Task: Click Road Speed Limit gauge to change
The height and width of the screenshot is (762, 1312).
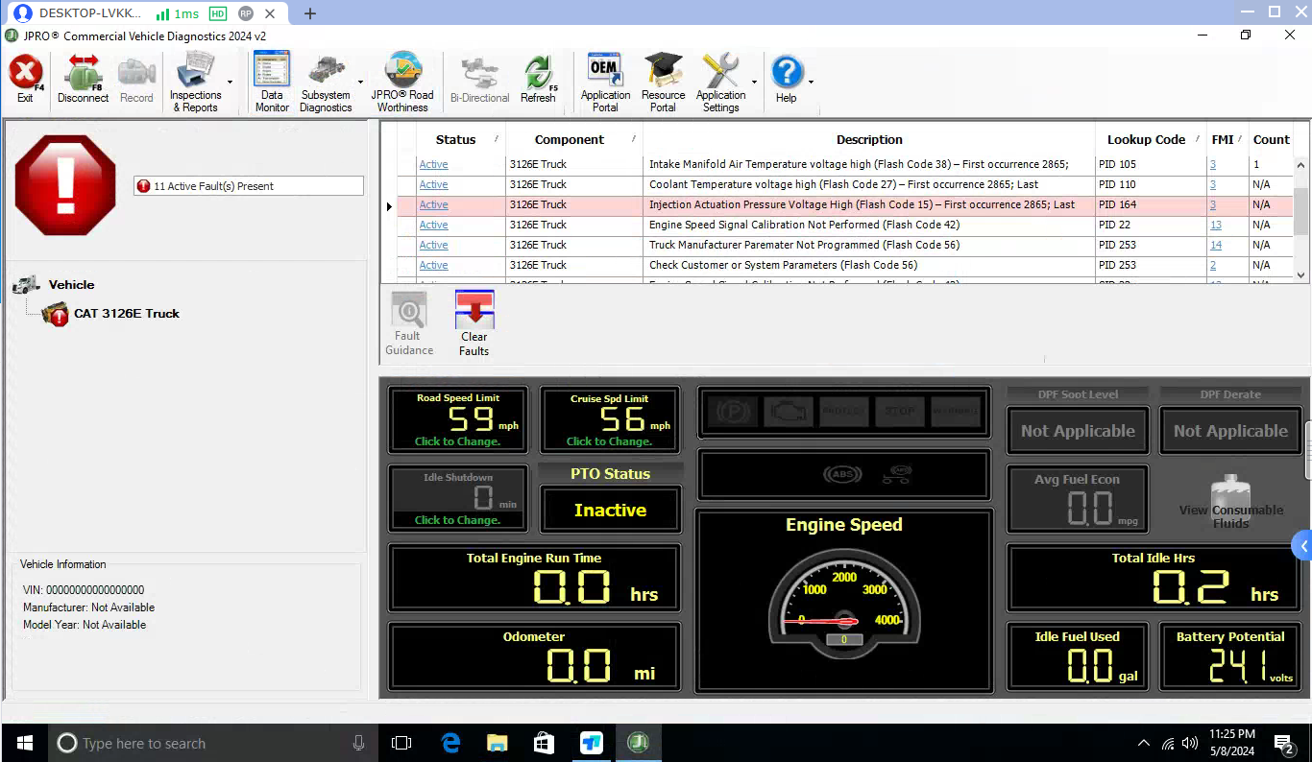Action: coord(458,419)
